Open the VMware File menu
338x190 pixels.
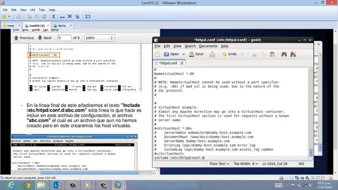pos(5,10)
